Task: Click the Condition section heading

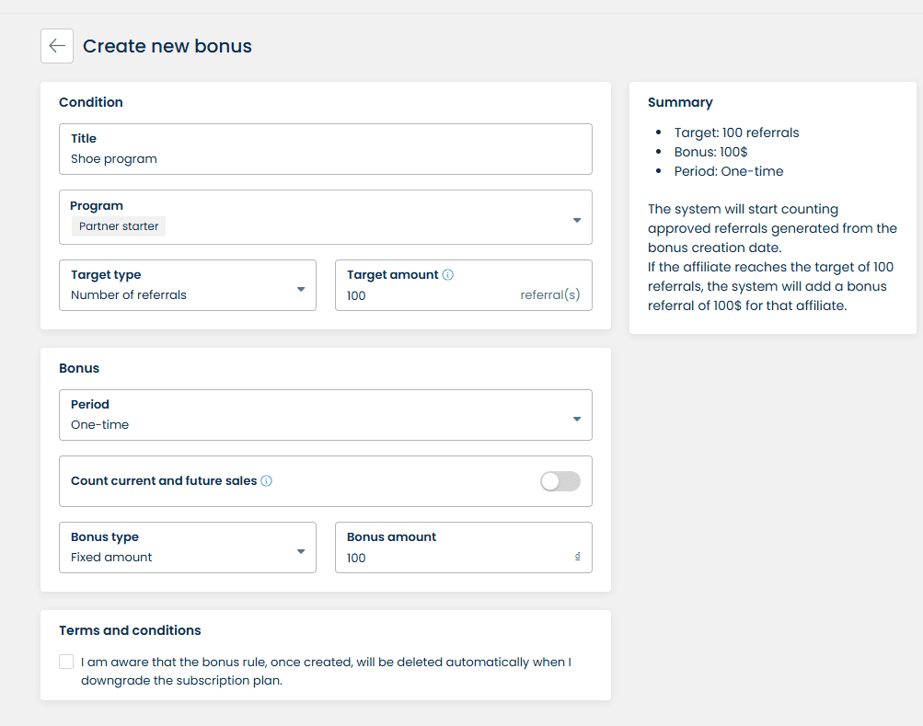Action: pyautogui.click(x=91, y=102)
